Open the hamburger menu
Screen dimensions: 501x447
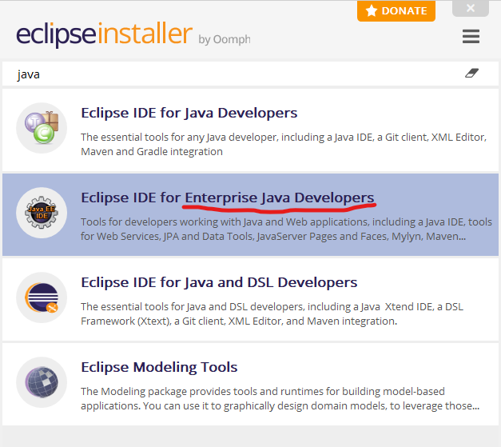471,36
